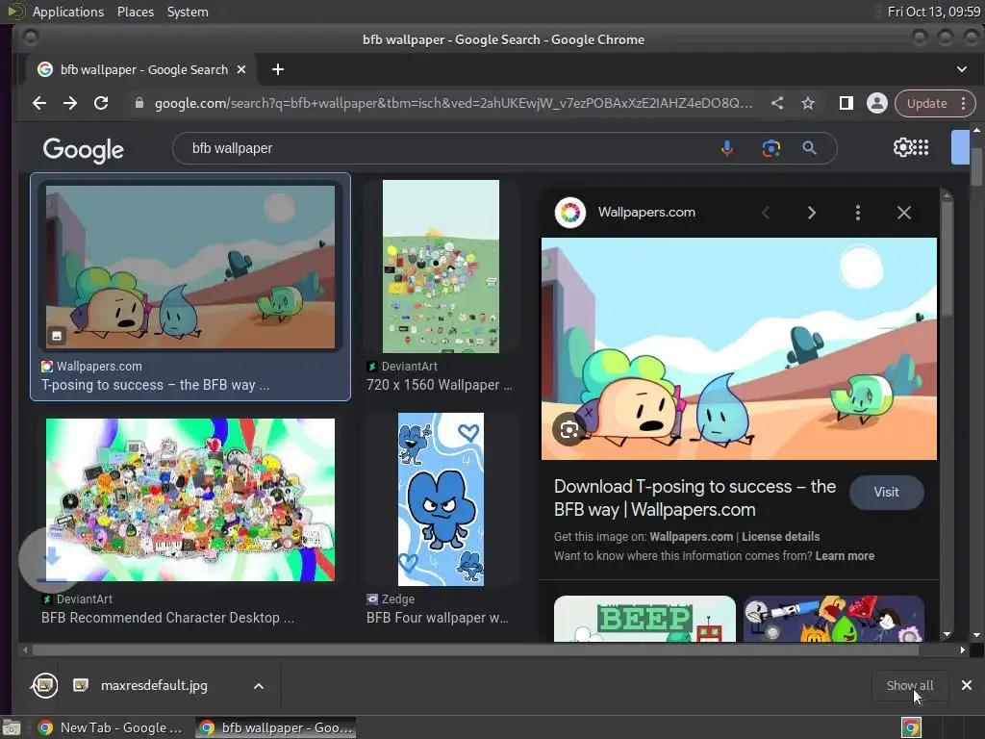Click the Chrome icon in the system tray
This screenshot has width=985, height=739.
(911, 727)
